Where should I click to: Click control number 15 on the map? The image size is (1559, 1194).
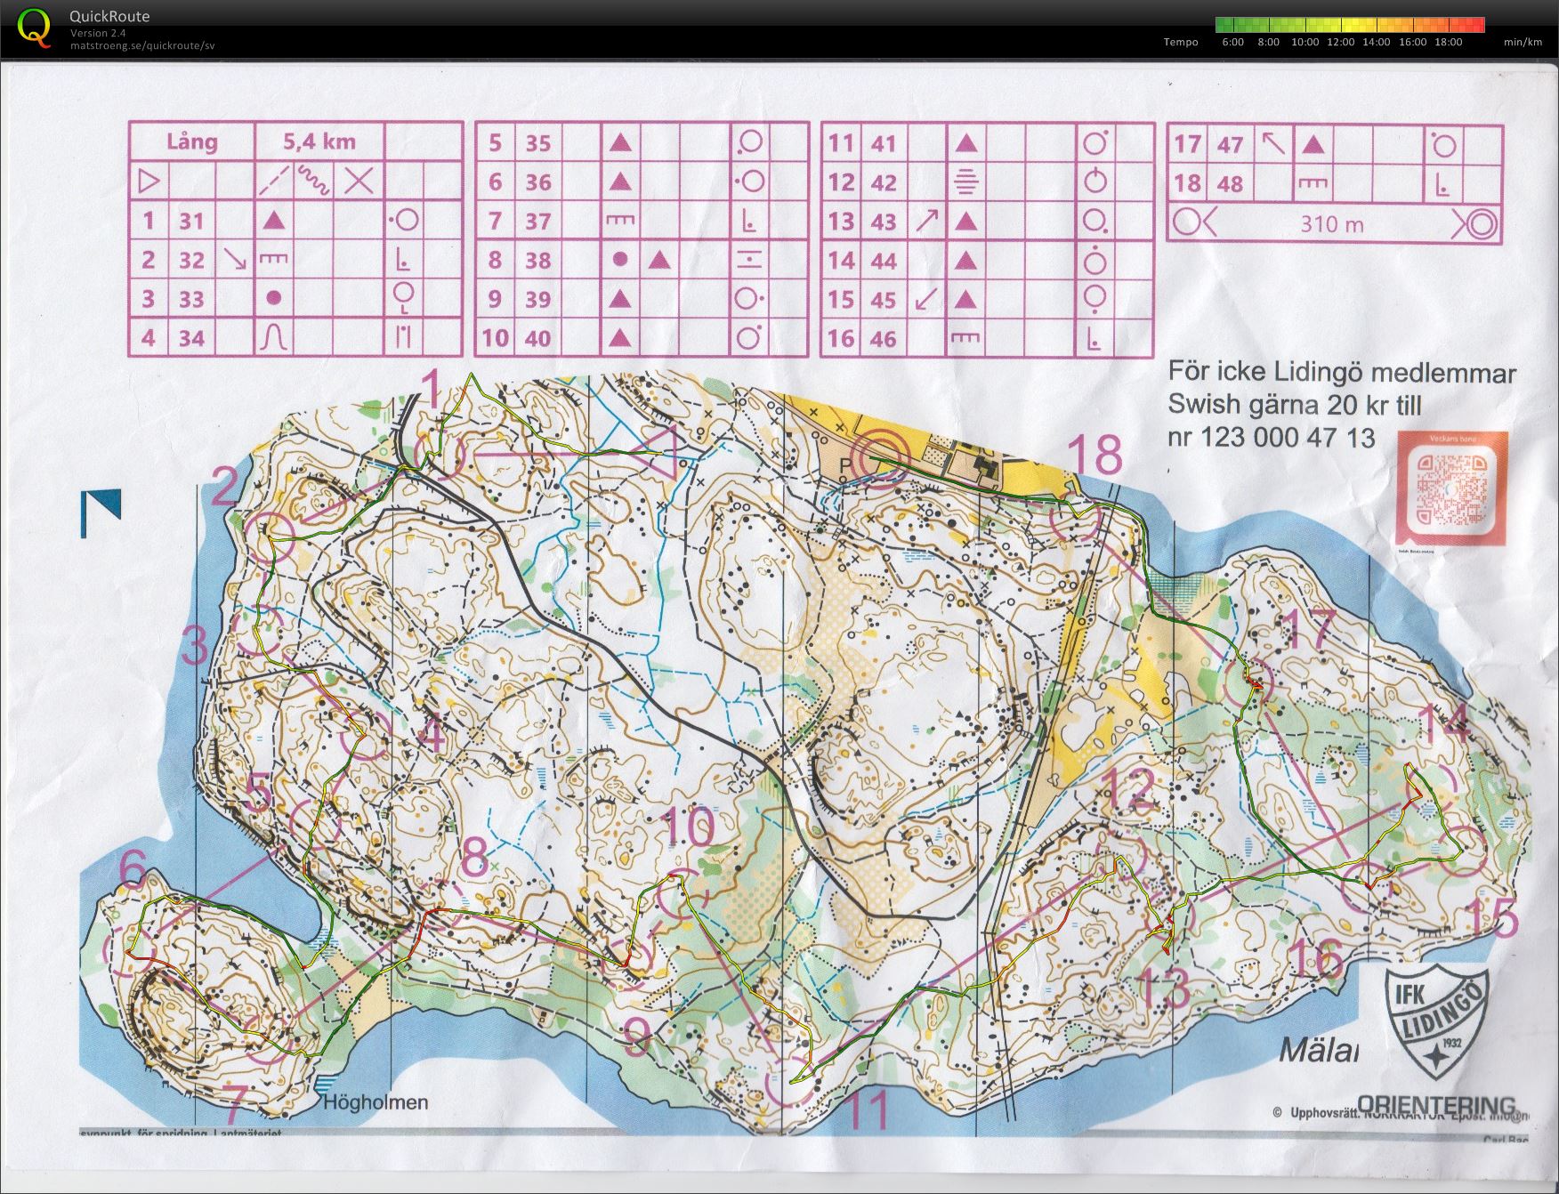tap(1491, 919)
